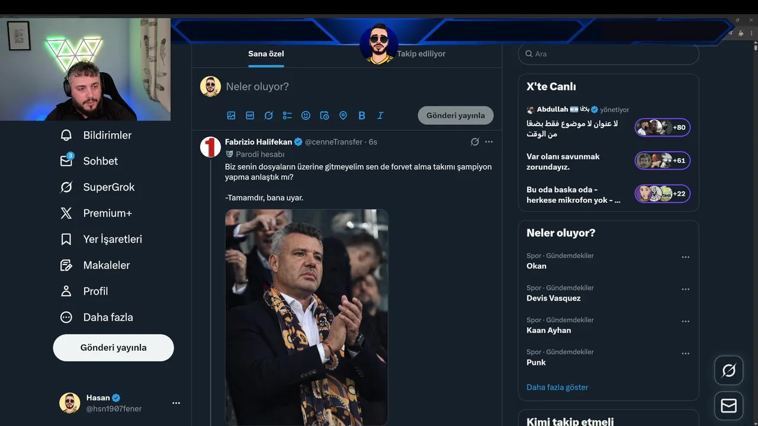This screenshot has height=426, width=758.
Task: Open Sohbet messages in sidebar
Action: point(66,161)
